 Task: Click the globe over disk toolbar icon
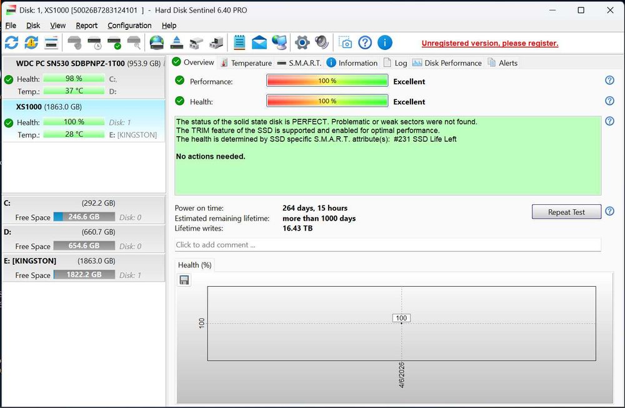point(157,42)
